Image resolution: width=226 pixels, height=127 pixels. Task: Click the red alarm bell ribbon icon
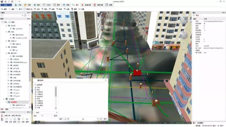pos(95,5)
